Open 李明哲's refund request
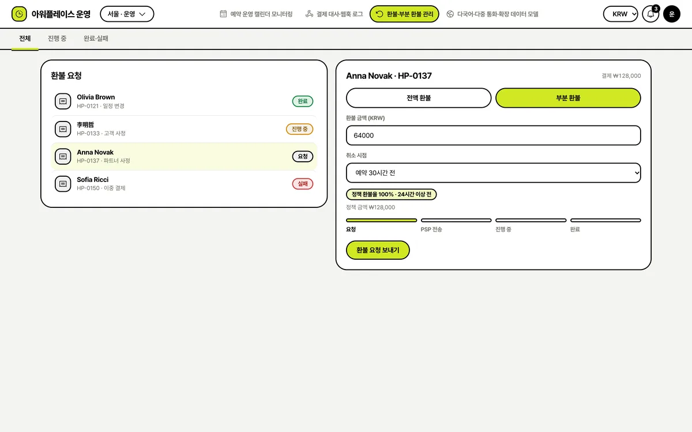The image size is (692, 432). (184, 129)
